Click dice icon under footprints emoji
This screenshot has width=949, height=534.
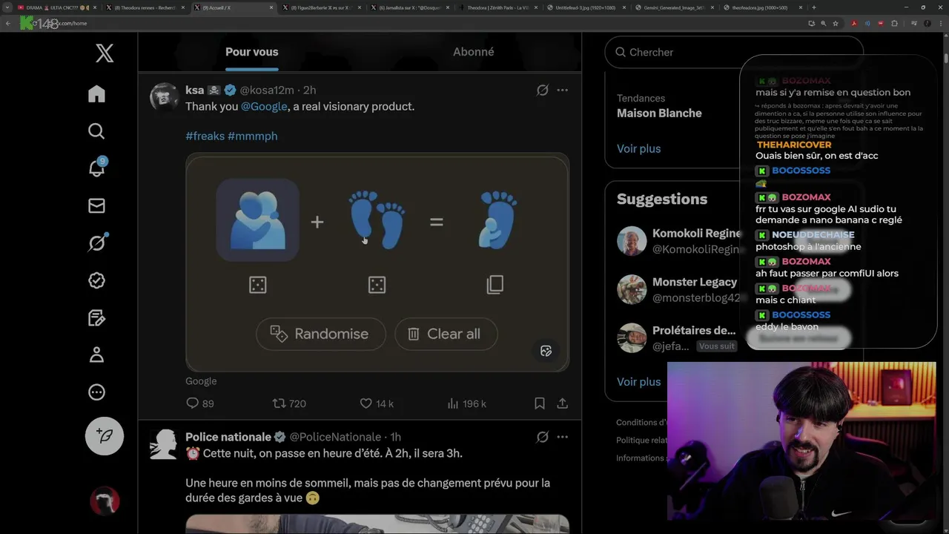coord(377,285)
